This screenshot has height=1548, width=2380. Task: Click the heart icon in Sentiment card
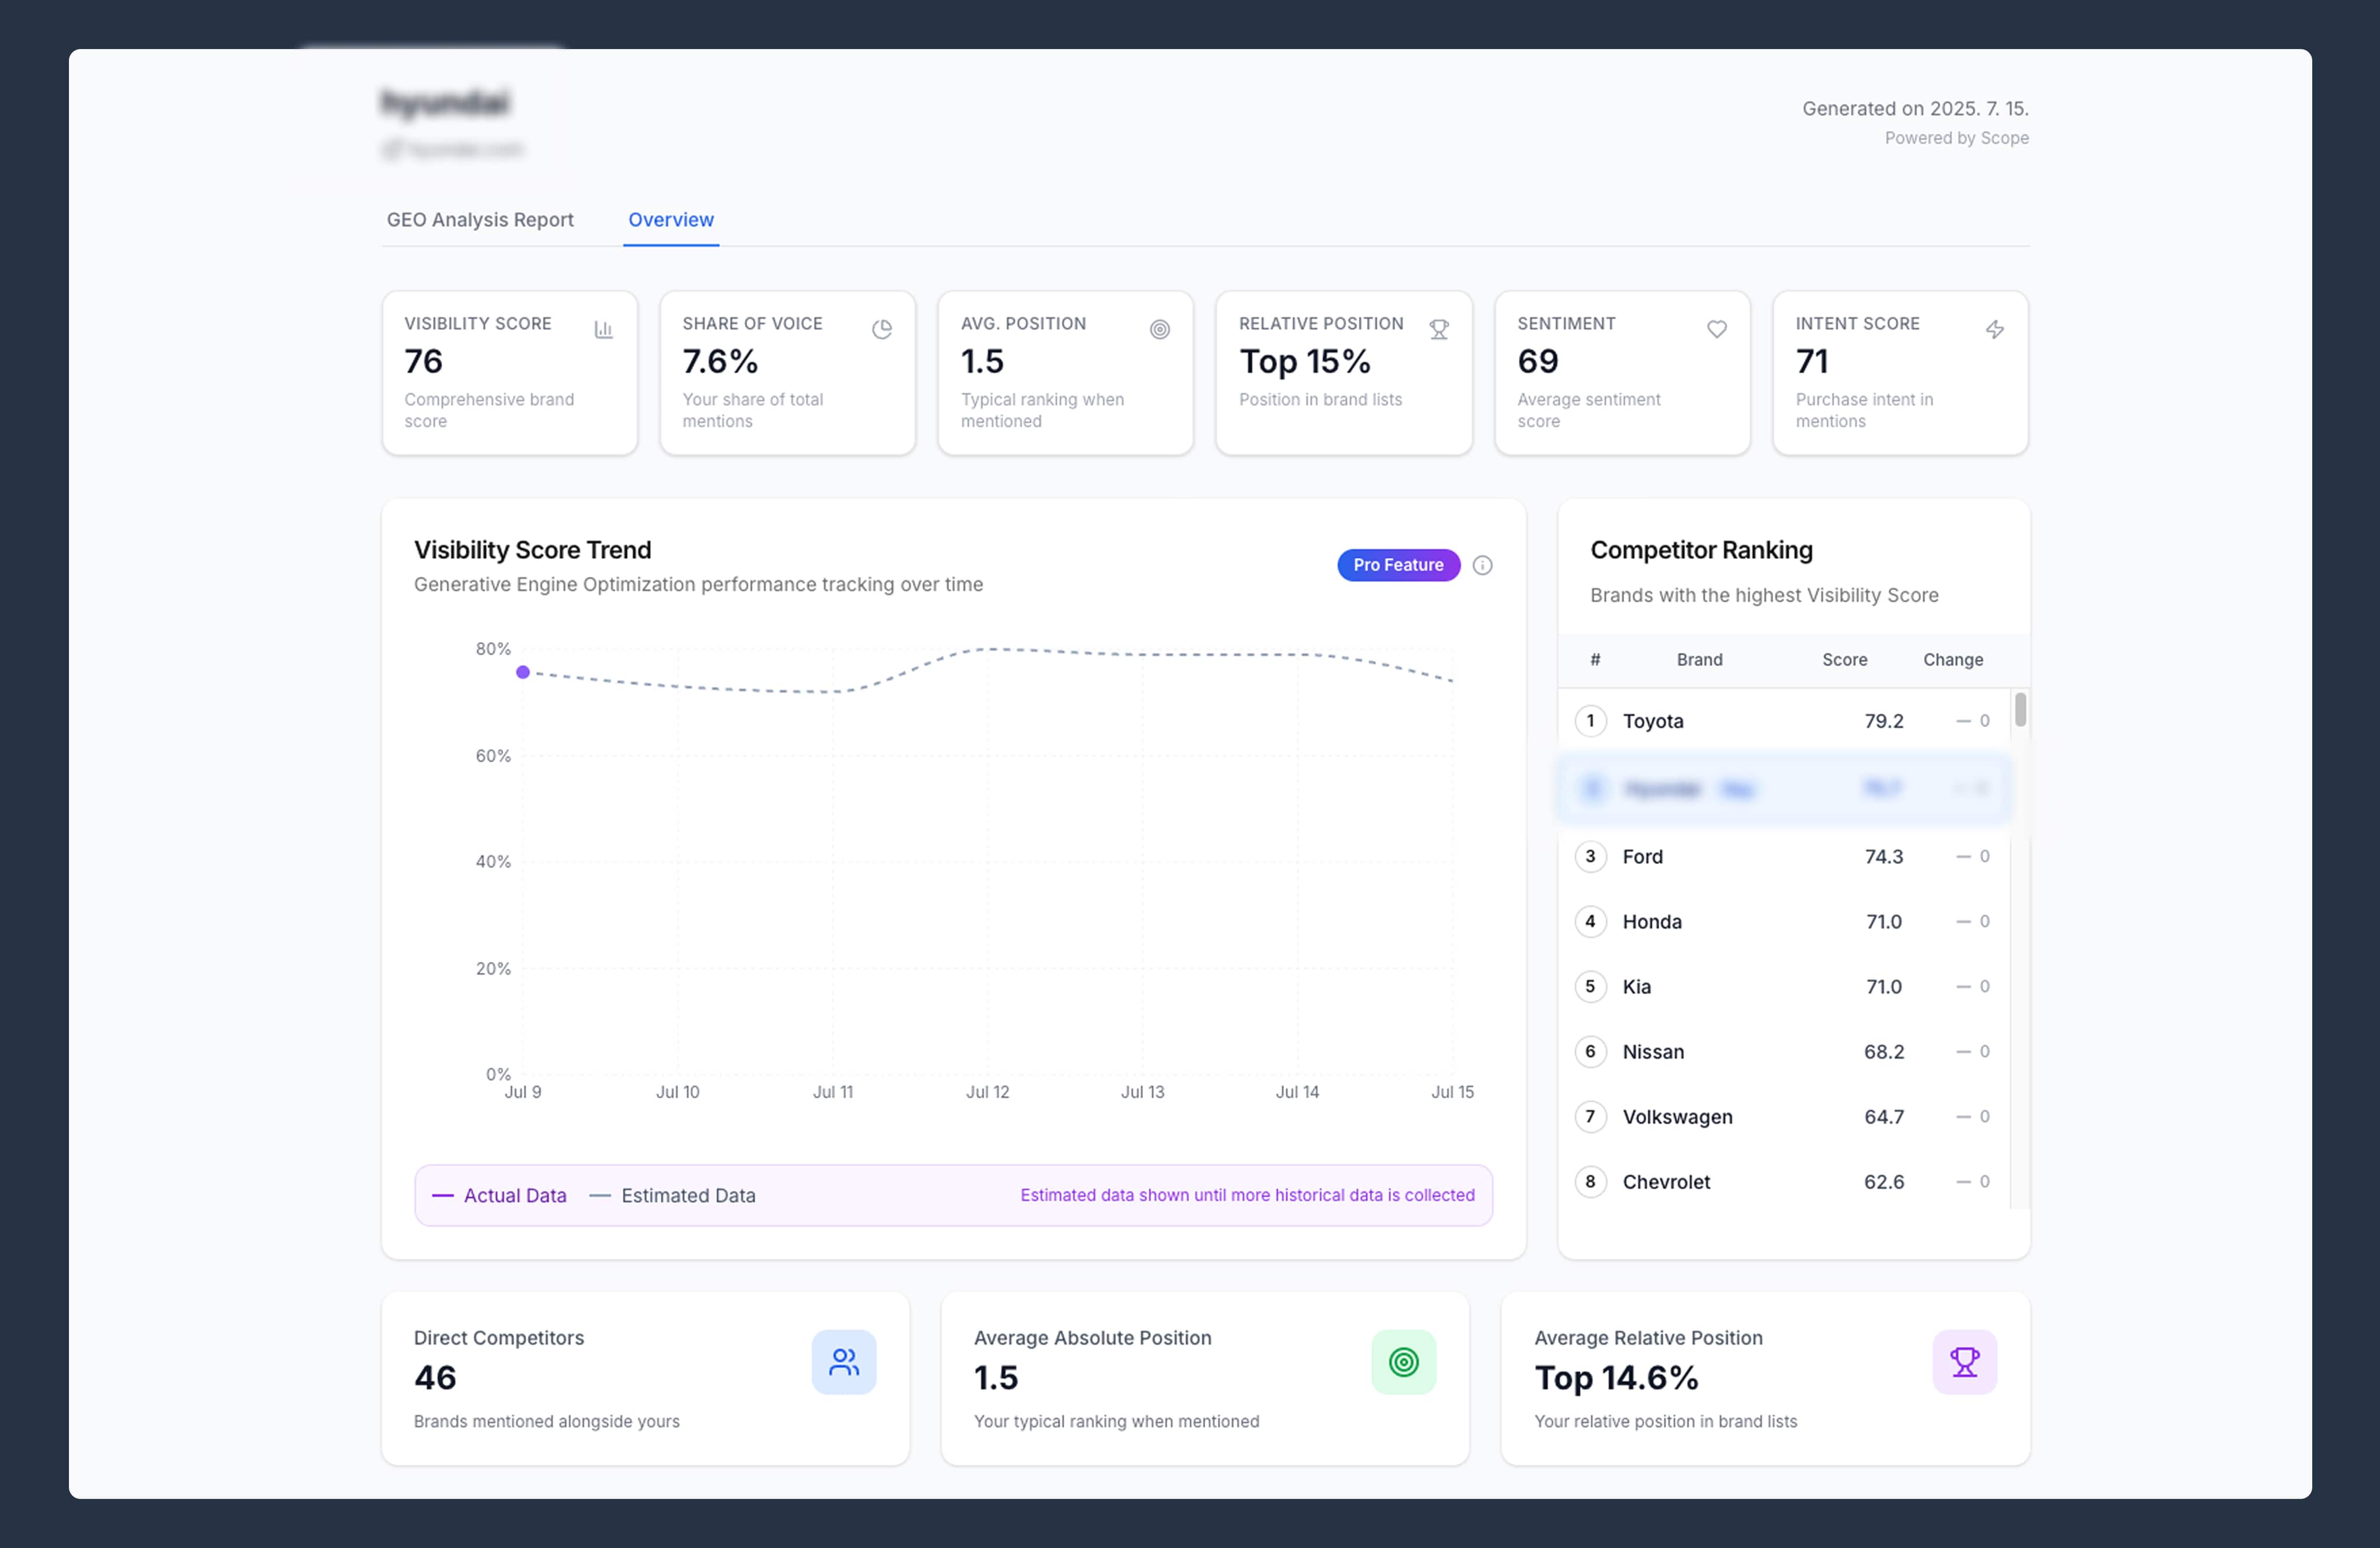pyautogui.click(x=1716, y=329)
